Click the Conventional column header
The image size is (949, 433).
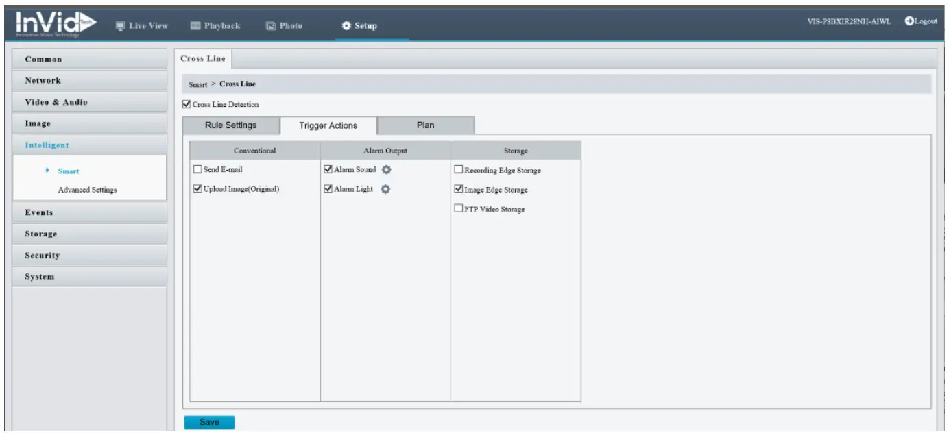(255, 151)
